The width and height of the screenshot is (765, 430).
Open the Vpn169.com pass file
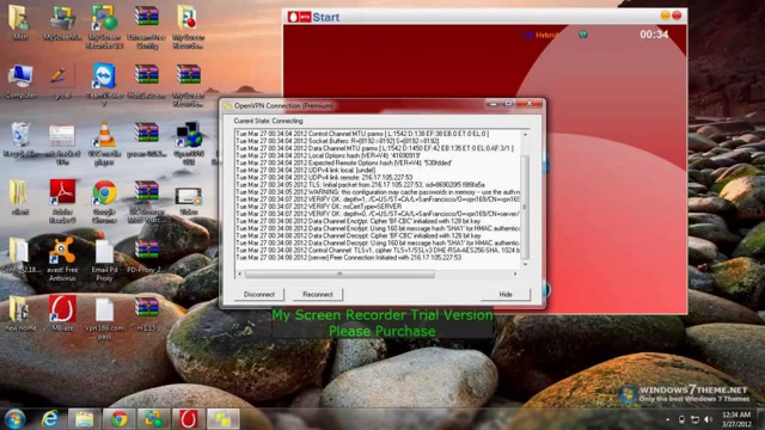pyautogui.click(x=105, y=318)
